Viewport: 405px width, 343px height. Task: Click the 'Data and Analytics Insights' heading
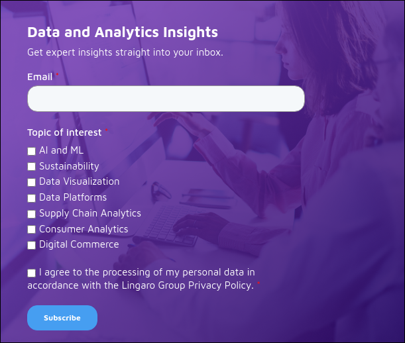[123, 32]
